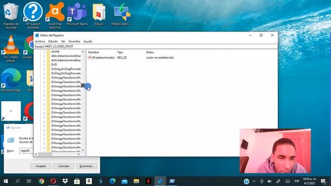This screenshot has height=186, width=331.
Task: Open the Windows Start menu
Action: coord(6,181)
